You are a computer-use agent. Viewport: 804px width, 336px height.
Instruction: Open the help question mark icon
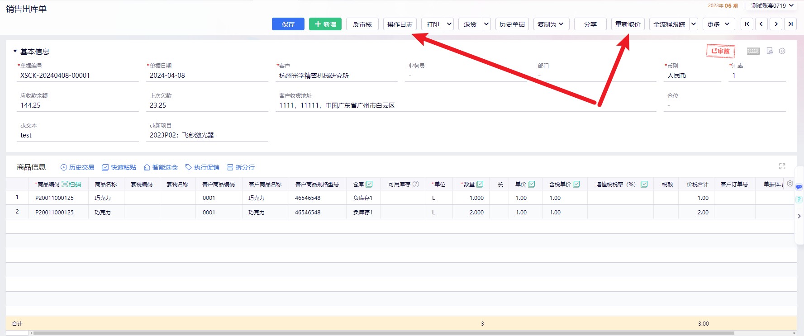799,199
